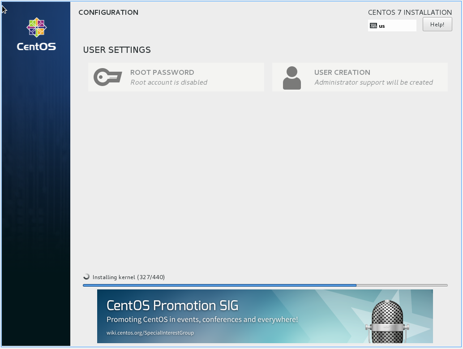Click the CentOS logo in the sidebar
This screenshot has width=463, height=349.
(x=36, y=28)
